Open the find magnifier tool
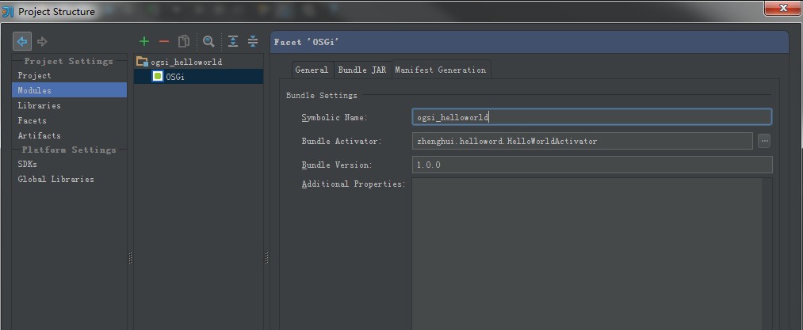 [x=208, y=41]
